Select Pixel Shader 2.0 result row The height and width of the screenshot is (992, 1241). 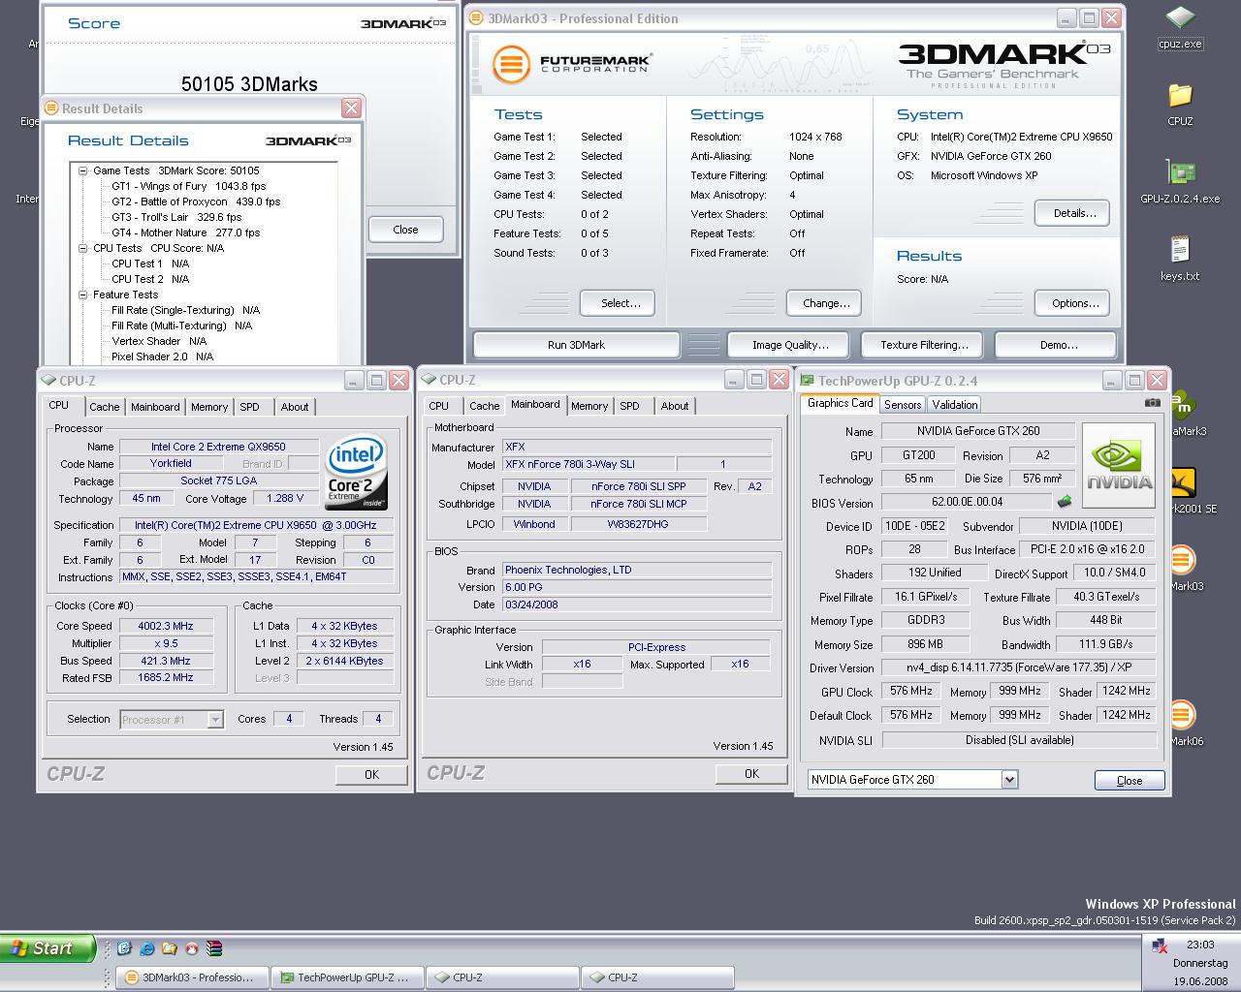tap(162, 356)
